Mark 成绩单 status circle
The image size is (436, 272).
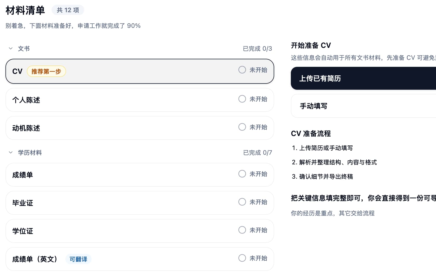tap(242, 174)
